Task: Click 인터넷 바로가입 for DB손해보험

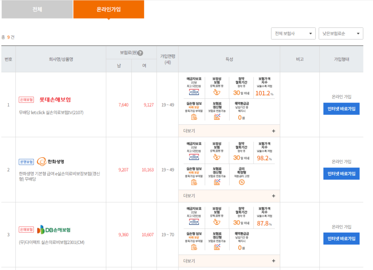Action: tap(341, 238)
